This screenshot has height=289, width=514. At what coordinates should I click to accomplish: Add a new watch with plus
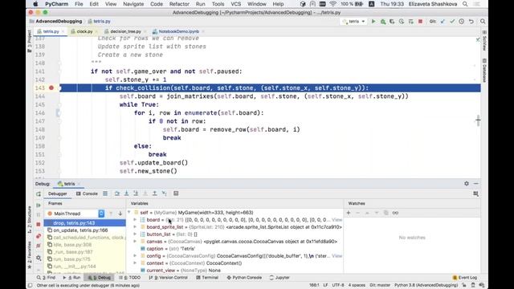[x=349, y=213]
